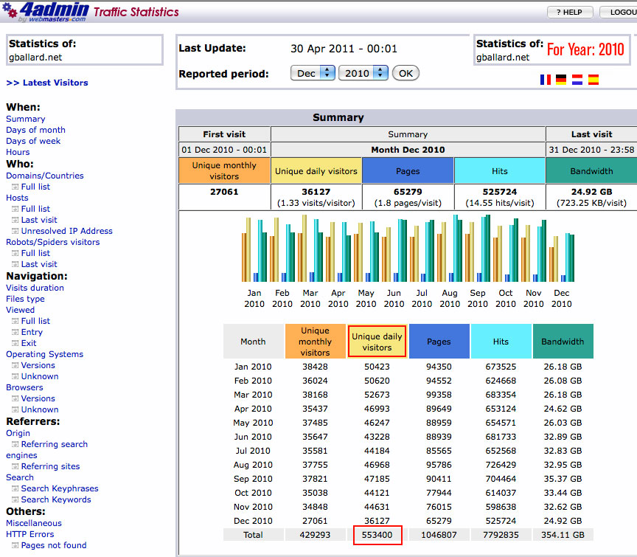Click the German flag icon
Screen dimensions: 637x557
pos(561,80)
